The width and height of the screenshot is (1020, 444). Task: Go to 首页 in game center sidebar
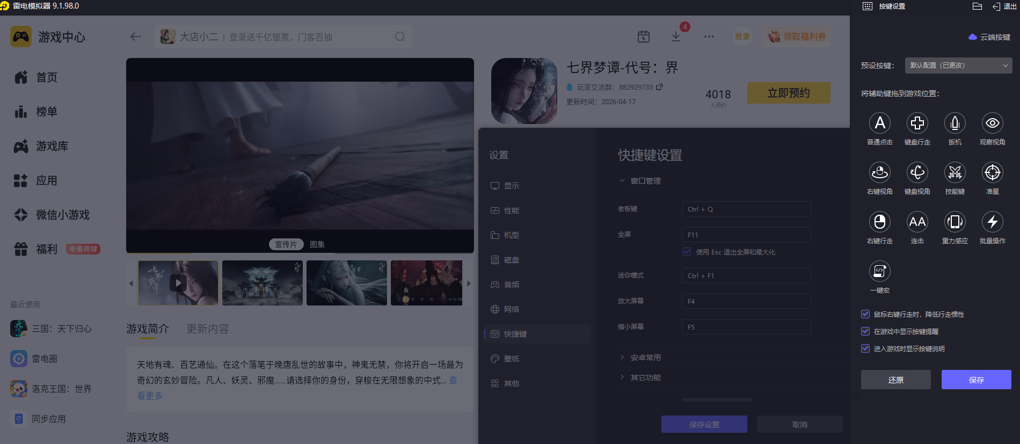pos(35,77)
